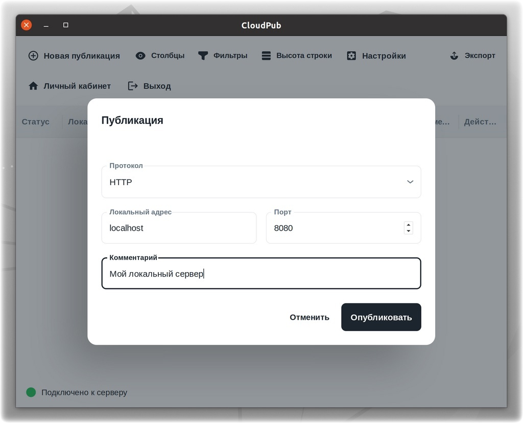Expand the Протокол dropdown chevron
523x423 pixels.
(x=410, y=182)
